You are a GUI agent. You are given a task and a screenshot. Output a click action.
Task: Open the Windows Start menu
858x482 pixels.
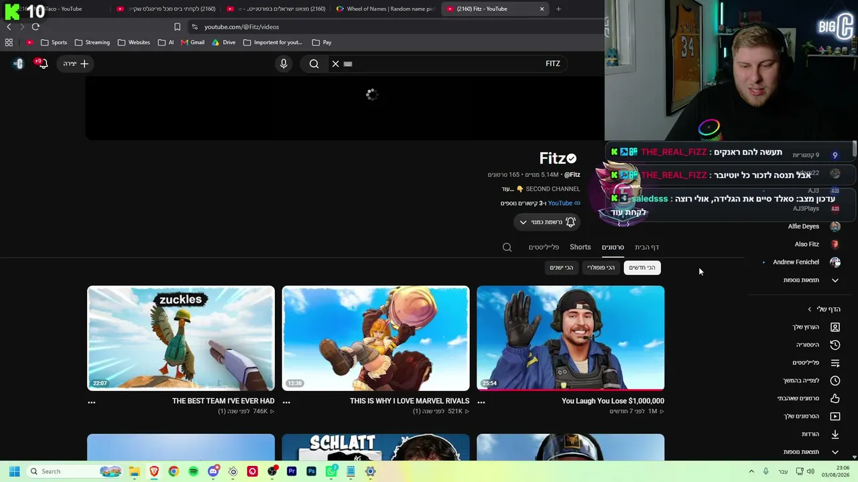click(14, 471)
